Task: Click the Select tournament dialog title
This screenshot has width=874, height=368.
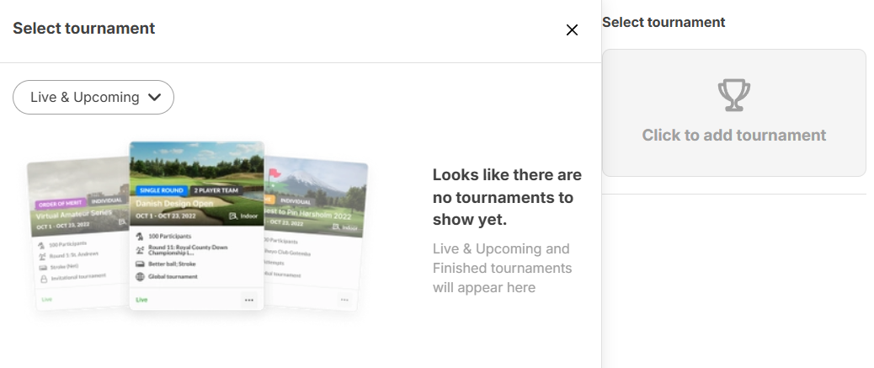Action: [x=83, y=29]
